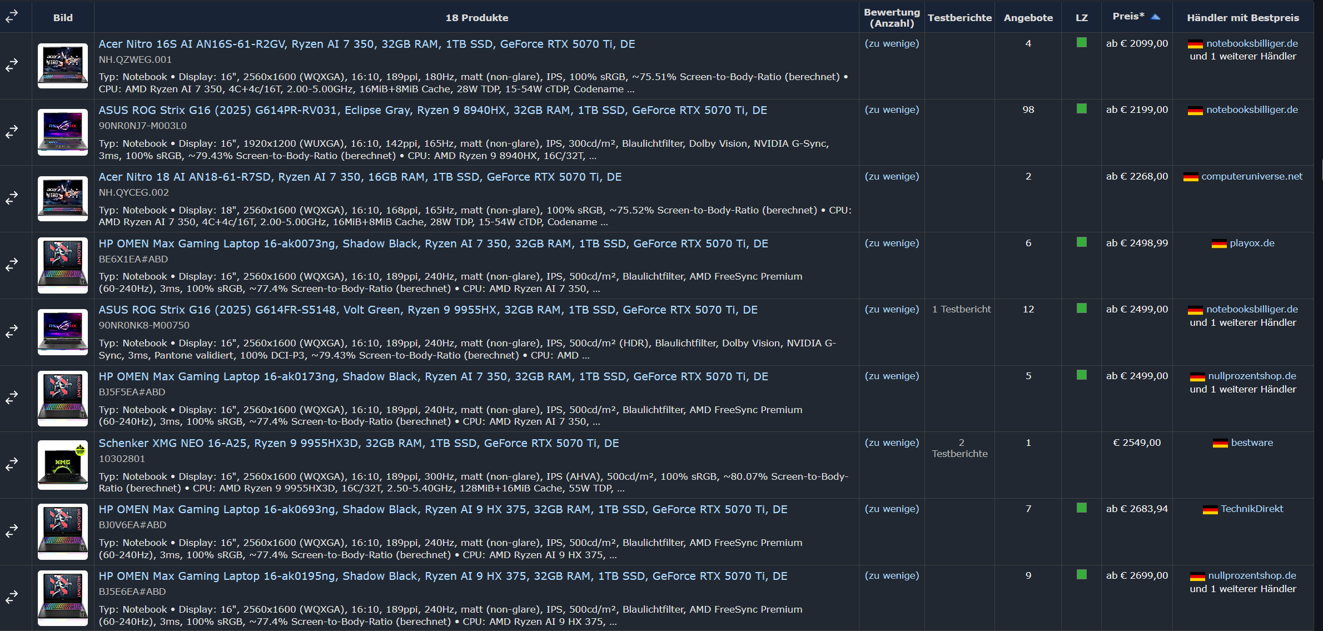Image resolution: width=1323 pixels, height=631 pixels.
Task: Click compare arrows for Acer Nitro 18 AI
Action: (x=12, y=198)
